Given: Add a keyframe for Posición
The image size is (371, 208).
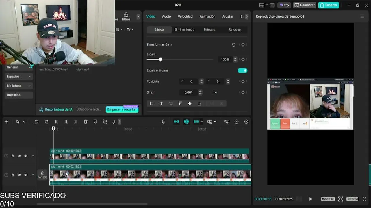Looking at the screenshot, I should tap(243, 81).
